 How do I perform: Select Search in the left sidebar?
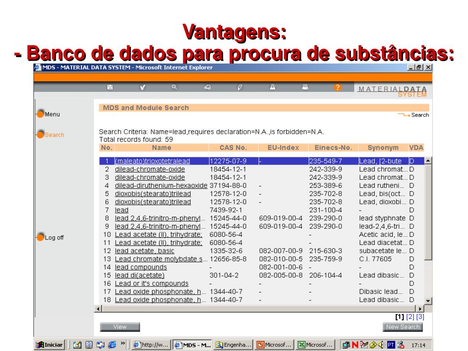click(50, 135)
